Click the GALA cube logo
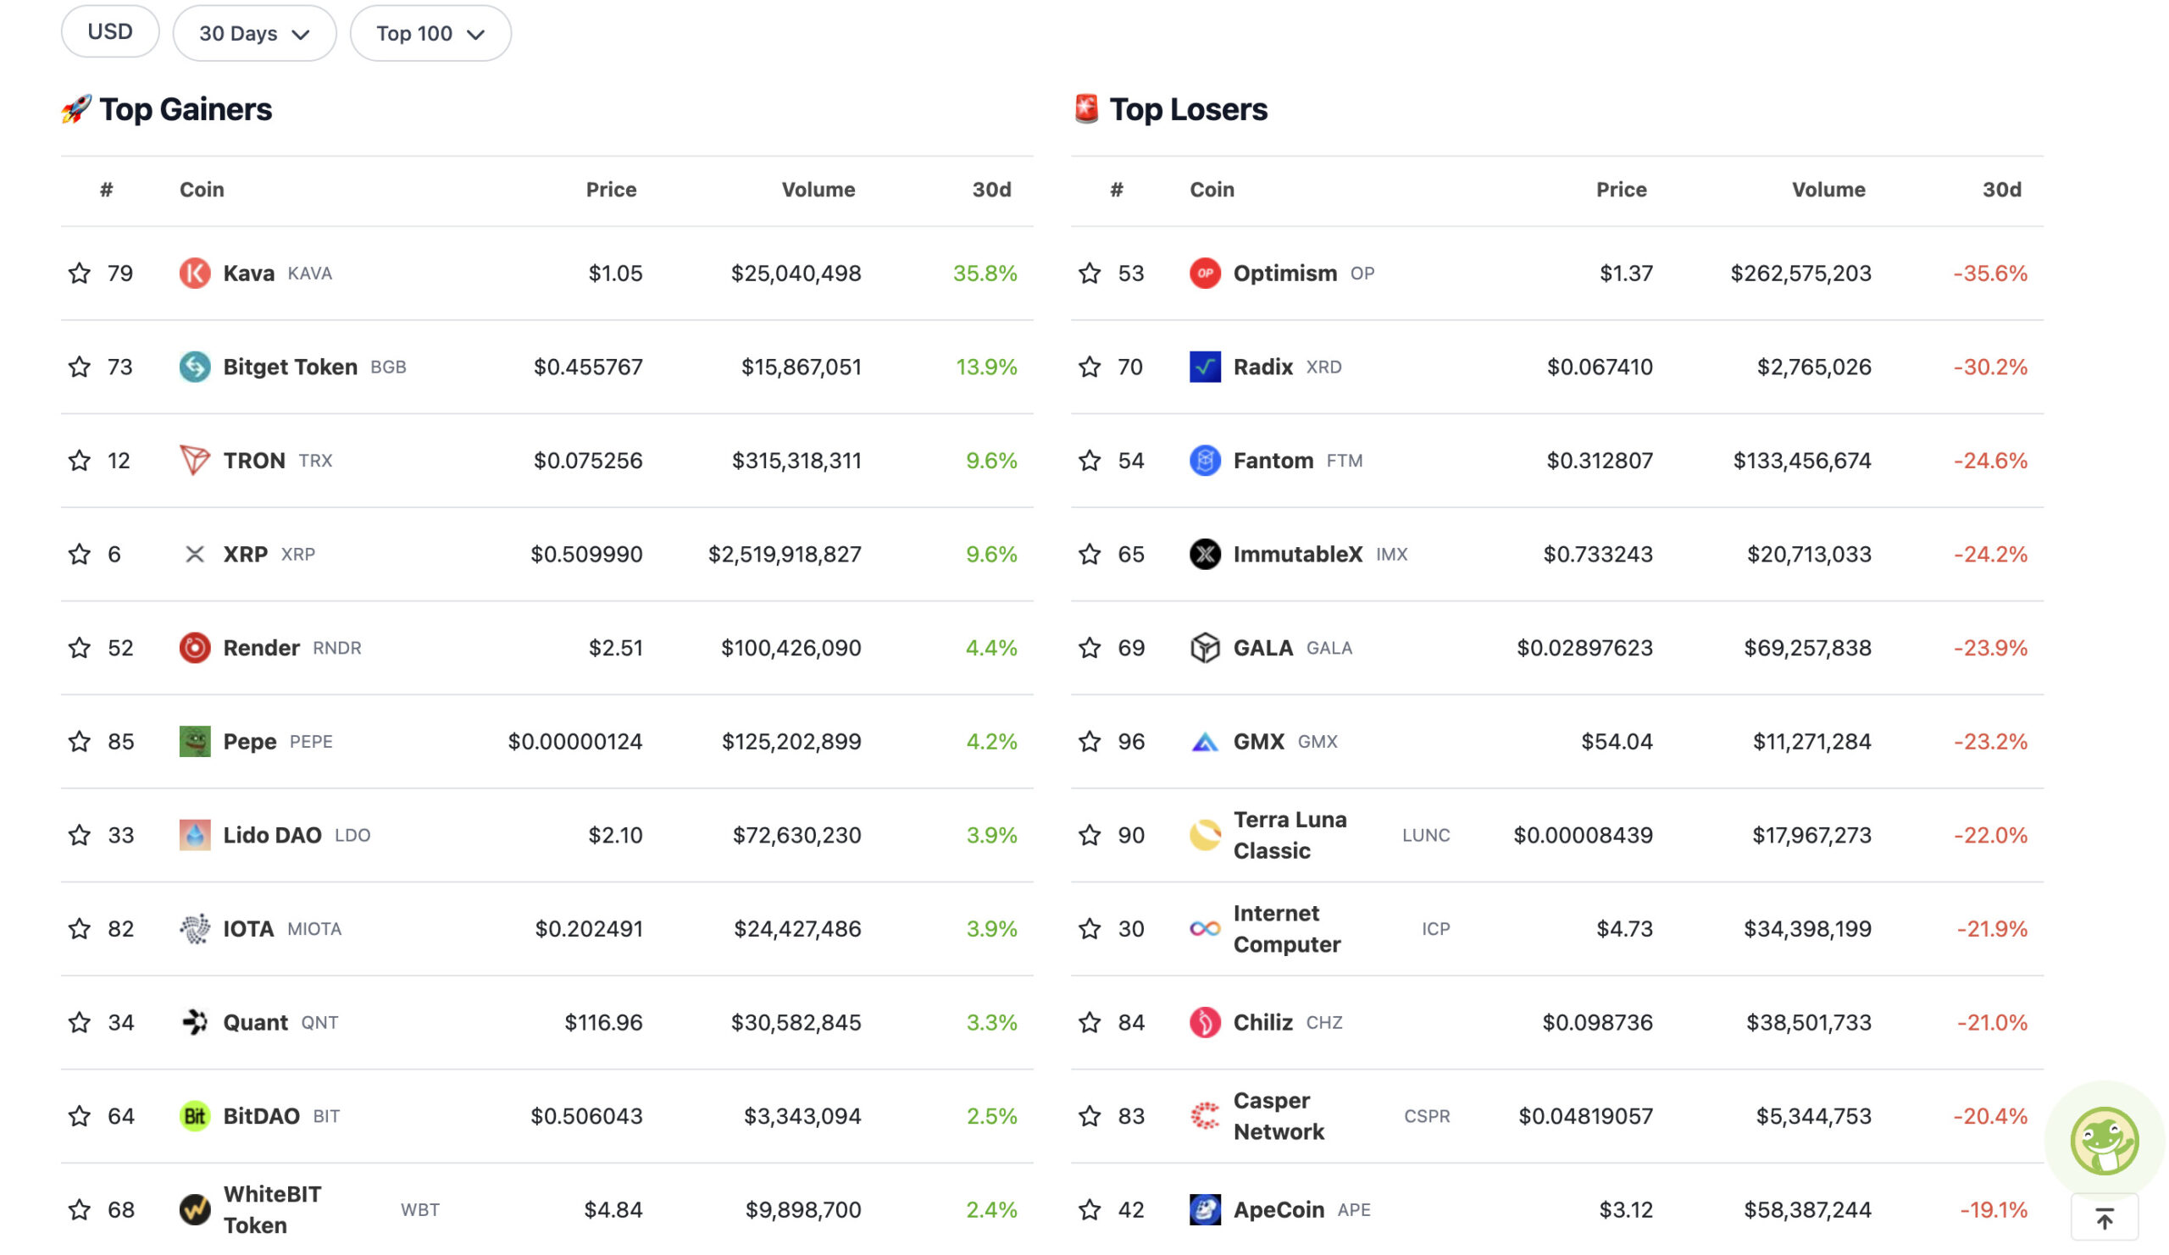Viewport: 2169px width, 1255px height. [1205, 648]
